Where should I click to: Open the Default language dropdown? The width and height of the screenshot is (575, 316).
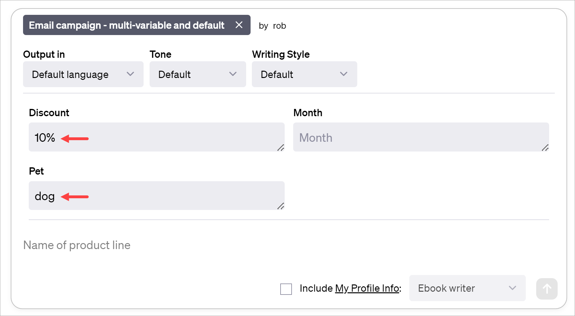coord(83,74)
